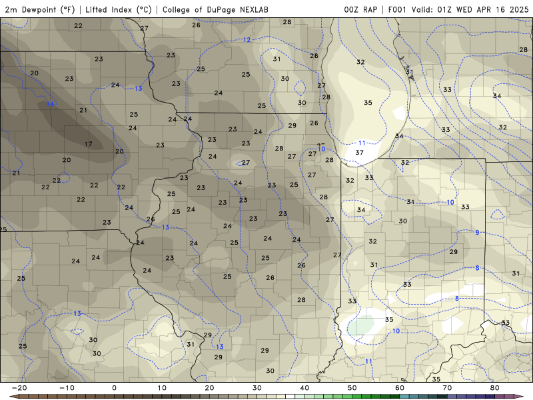Pick the white swatch between 30 and 40
Screen dimensions: 533x400
coord(290,396)
